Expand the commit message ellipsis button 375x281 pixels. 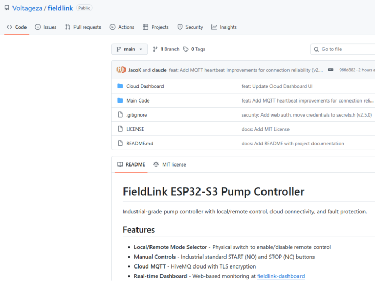(x=330, y=70)
